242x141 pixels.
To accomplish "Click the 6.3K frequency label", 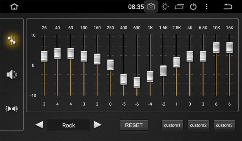I will tap(203, 28).
